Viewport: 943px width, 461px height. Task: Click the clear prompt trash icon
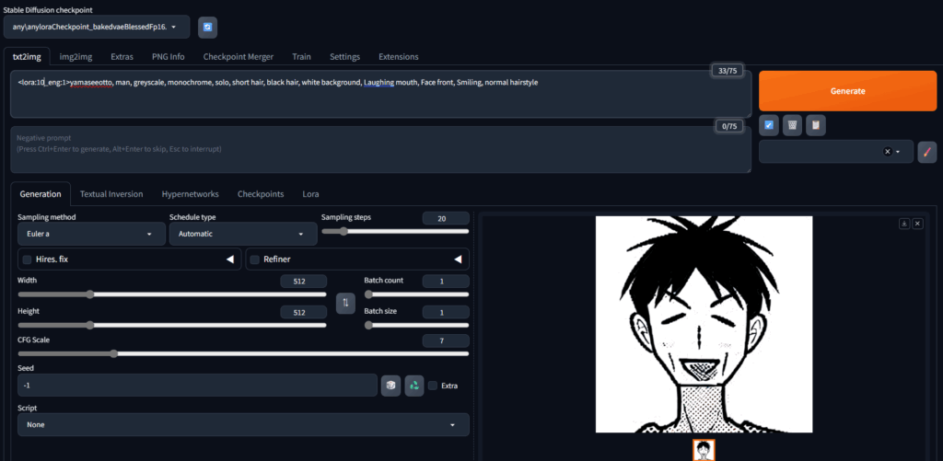tap(792, 125)
